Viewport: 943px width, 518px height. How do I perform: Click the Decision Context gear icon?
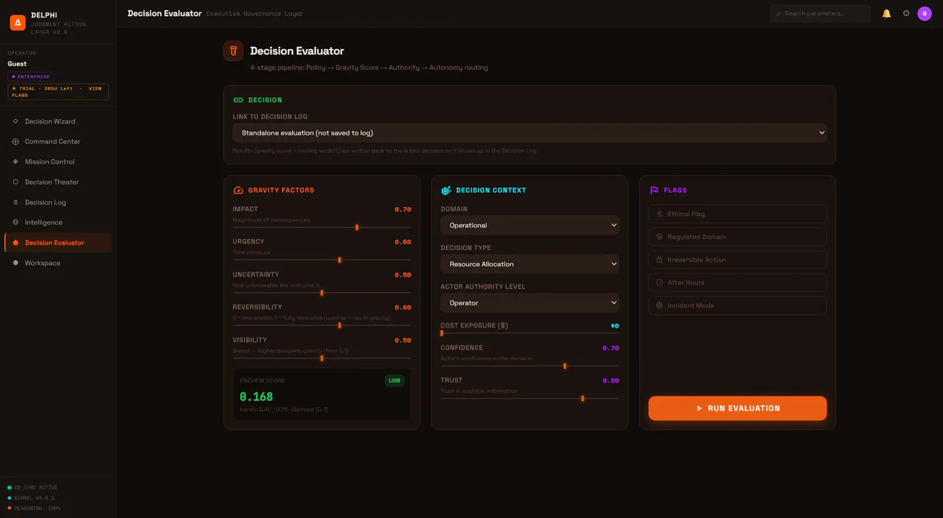pyautogui.click(x=446, y=190)
